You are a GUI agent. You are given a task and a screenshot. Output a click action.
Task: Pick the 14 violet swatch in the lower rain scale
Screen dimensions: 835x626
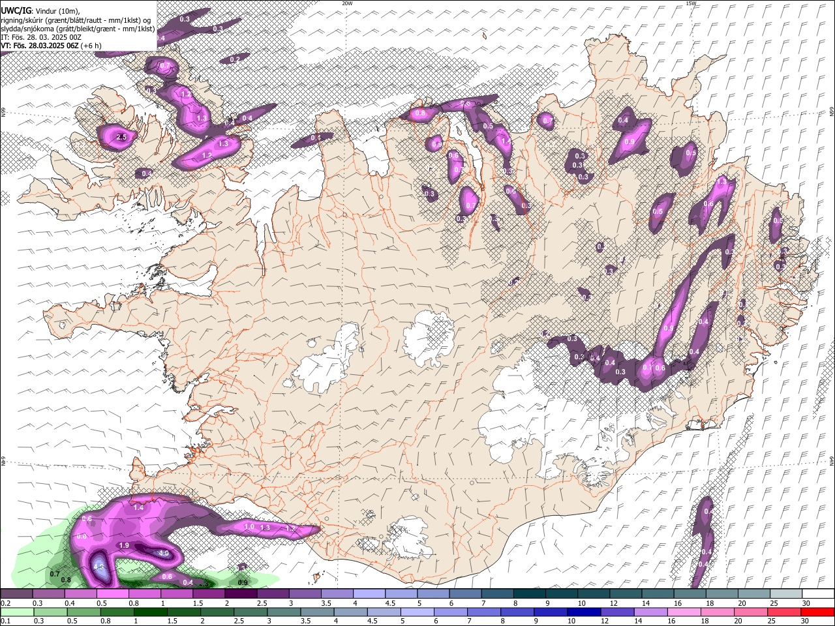[x=651, y=612]
